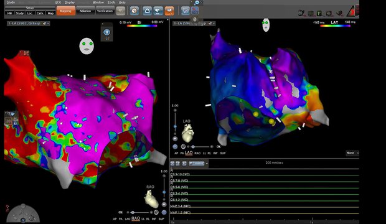
Task: Click the heart icon beside Verification
Action: point(121,11)
